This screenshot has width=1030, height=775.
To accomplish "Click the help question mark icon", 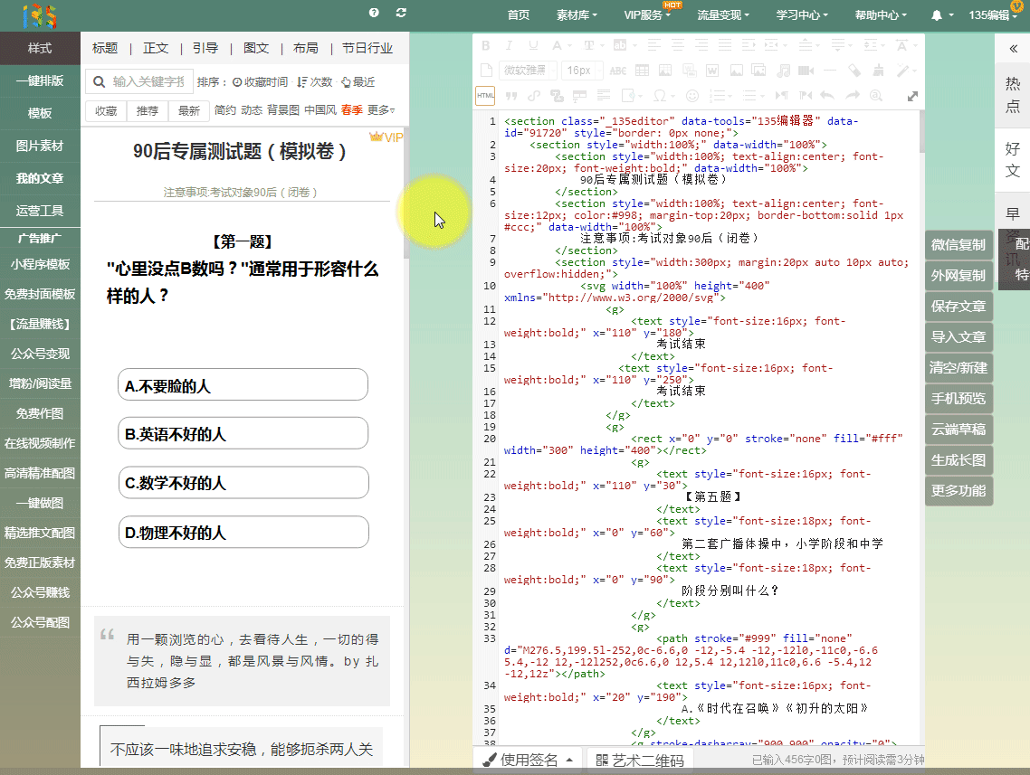I will (x=374, y=13).
